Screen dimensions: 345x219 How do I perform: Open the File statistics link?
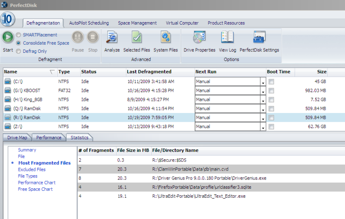click(x=21, y=156)
